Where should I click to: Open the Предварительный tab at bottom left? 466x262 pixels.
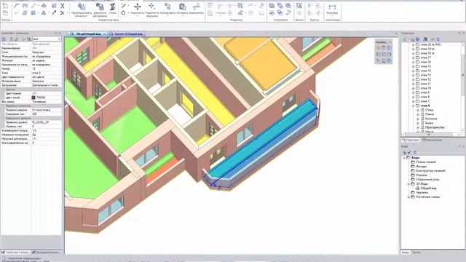[45, 253]
